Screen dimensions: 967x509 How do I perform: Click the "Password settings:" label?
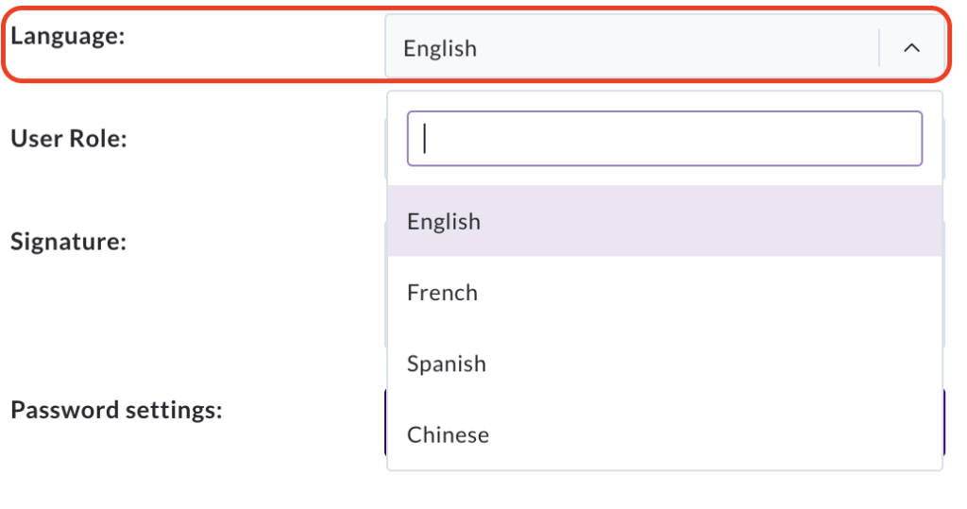[116, 410]
